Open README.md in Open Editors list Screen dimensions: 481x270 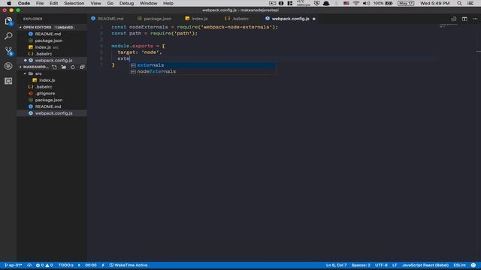tap(52, 34)
